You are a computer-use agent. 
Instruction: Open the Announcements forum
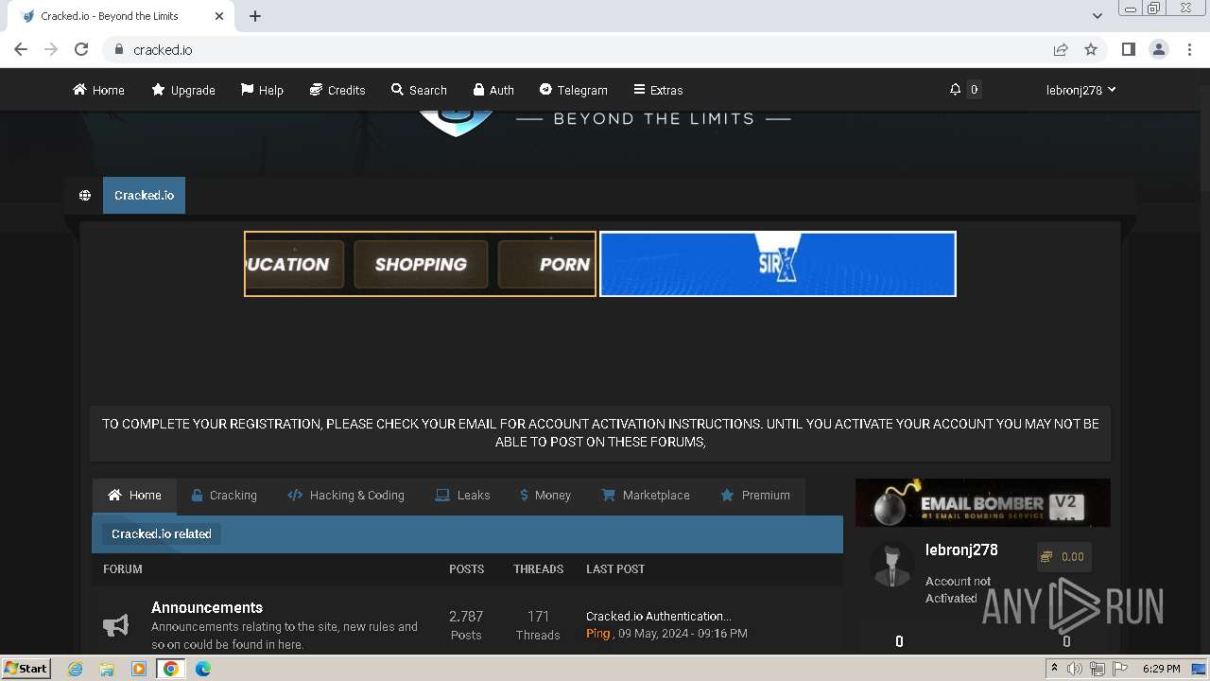[x=207, y=607]
